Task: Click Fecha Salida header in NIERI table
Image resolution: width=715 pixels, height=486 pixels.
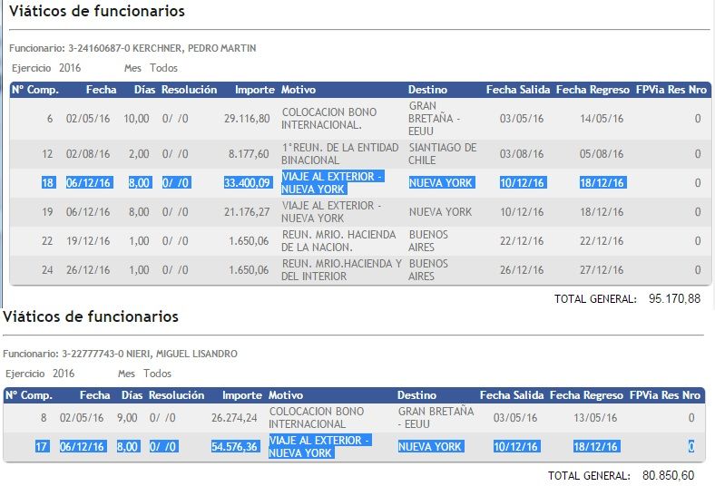Action: coord(512,395)
